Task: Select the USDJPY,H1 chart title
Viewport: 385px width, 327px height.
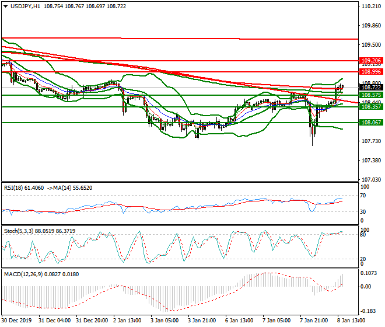Action: pos(25,6)
